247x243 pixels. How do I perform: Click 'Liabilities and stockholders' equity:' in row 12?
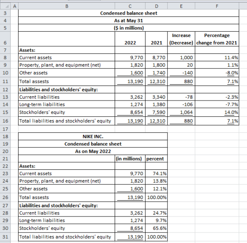pyautogui.click(x=67, y=90)
